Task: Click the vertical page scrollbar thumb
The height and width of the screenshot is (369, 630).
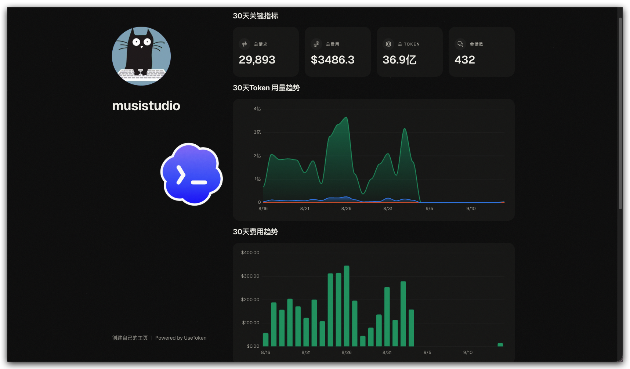Action: click(620, 108)
